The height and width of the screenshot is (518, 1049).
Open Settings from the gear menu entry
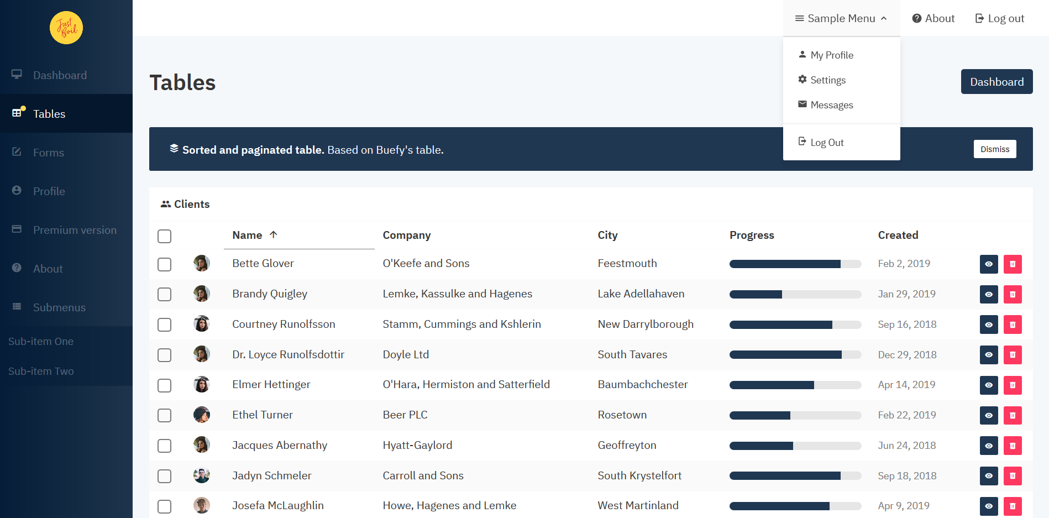point(827,80)
